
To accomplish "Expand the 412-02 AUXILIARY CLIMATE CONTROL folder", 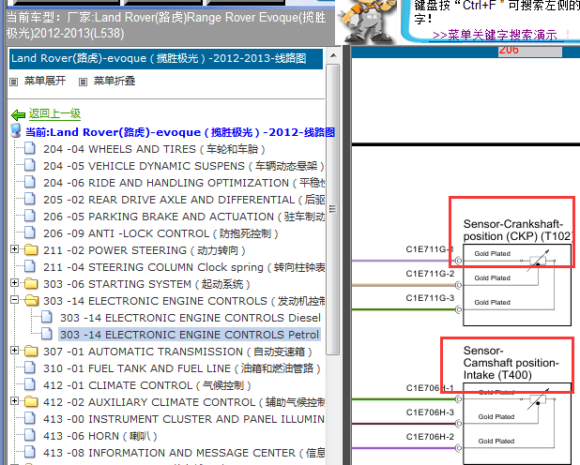I will [14, 401].
